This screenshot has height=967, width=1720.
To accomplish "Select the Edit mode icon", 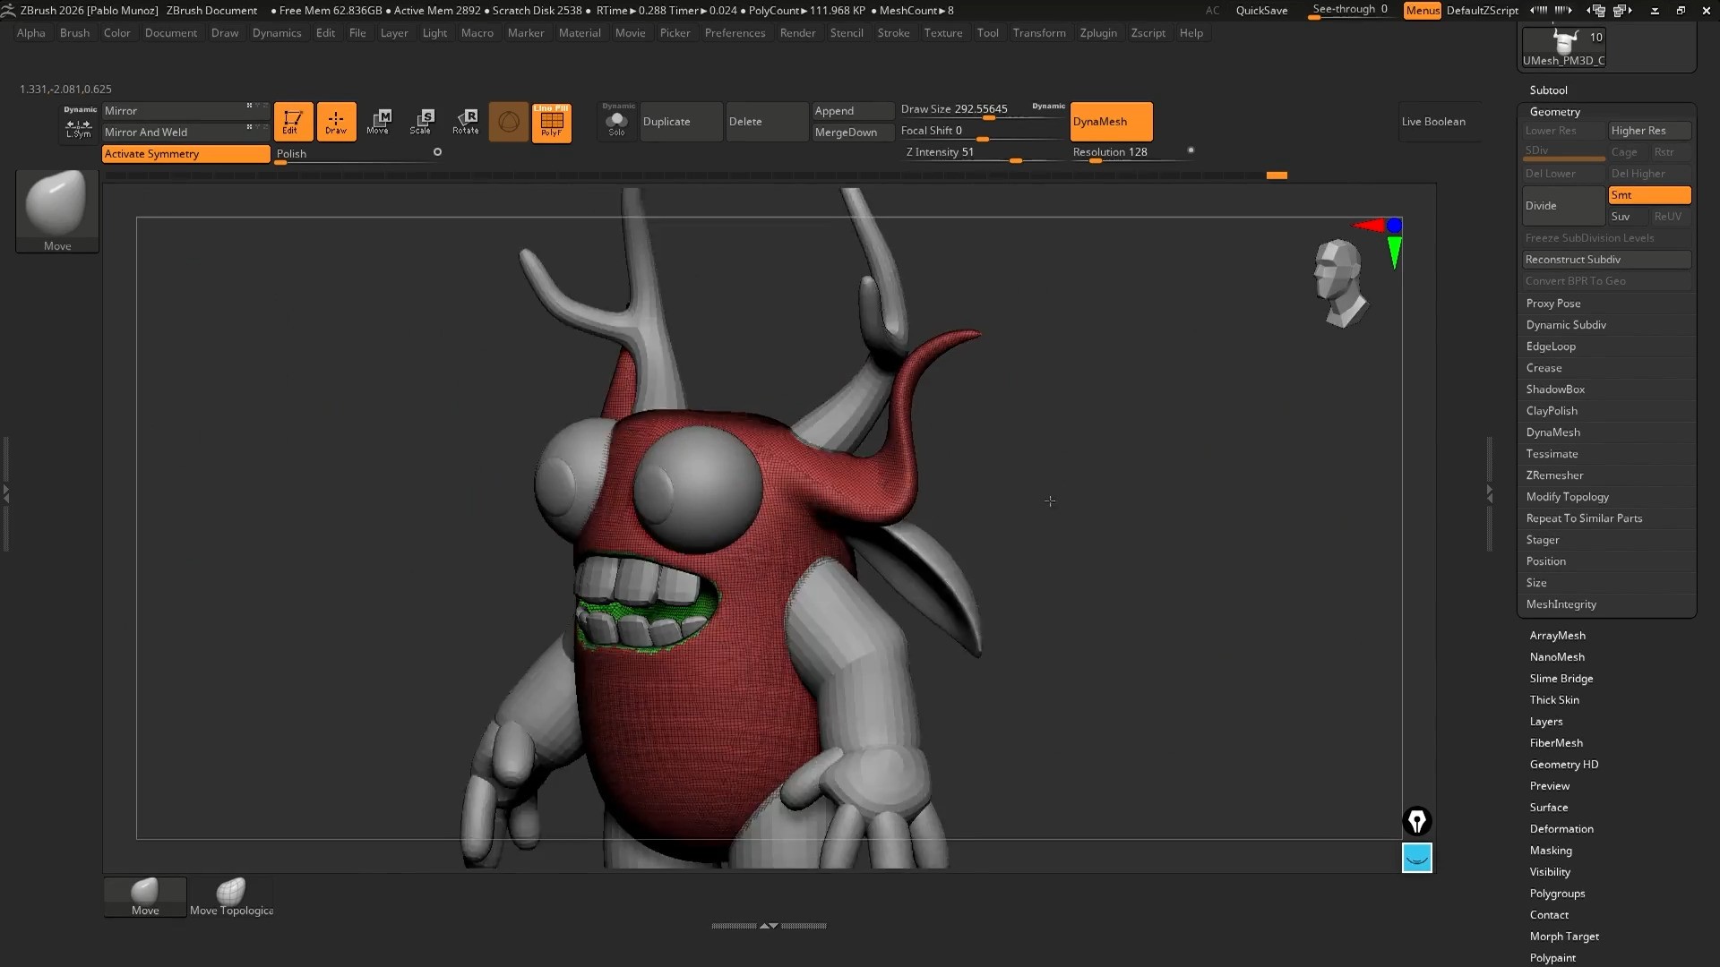I will 293,122.
